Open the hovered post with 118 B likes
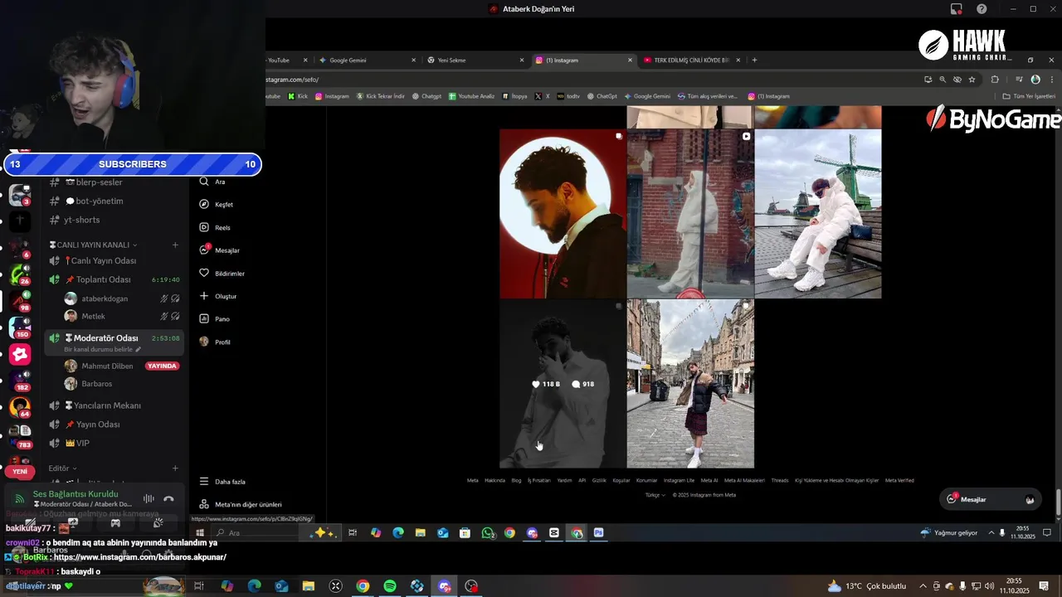This screenshot has height=597, width=1062. coord(563,384)
